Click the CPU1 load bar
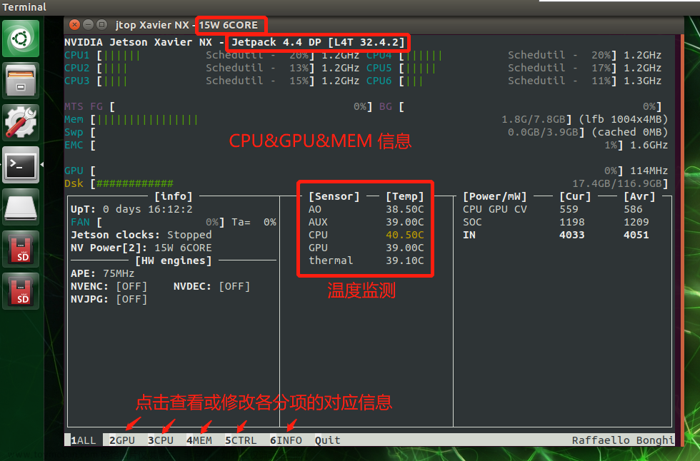This screenshot has height=461, width=700. point(122,55)
